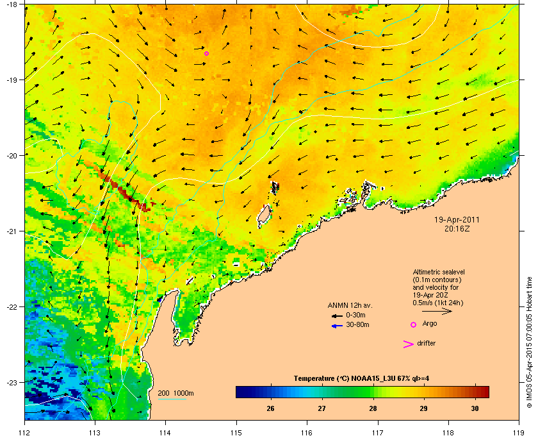Click the magenta Argo circle in the legend
Image resolution: width=538 pixels, height=436 pixels.
(x=414, y=324)
